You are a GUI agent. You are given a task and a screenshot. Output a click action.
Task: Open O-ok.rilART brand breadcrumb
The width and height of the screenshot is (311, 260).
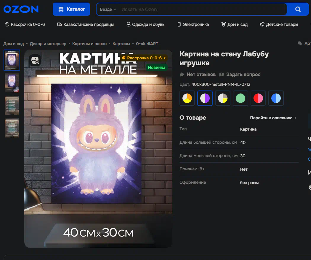coord(147,44)
